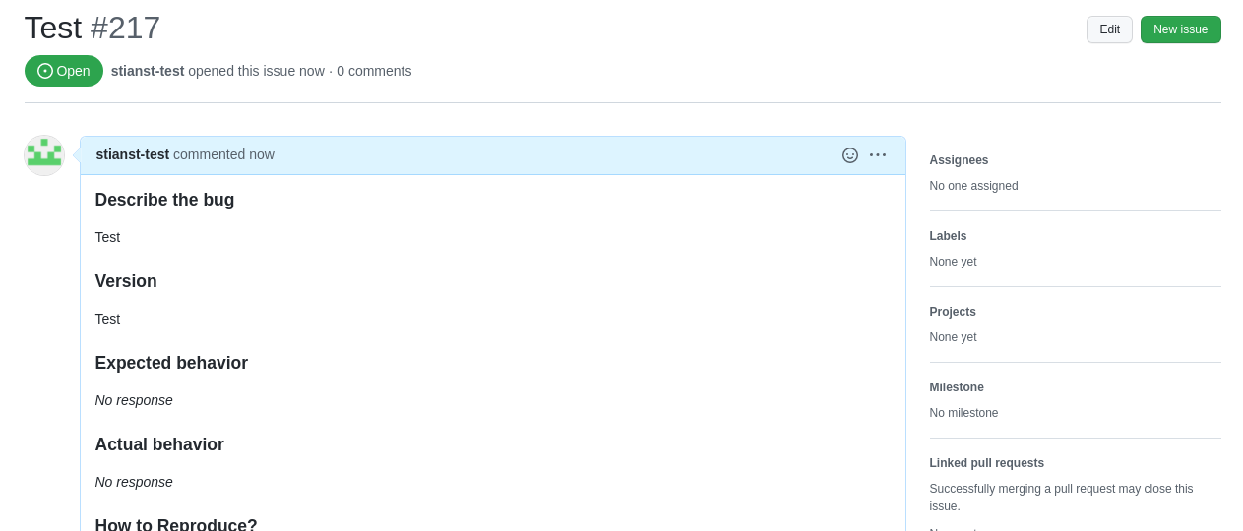Click the green Open status badge
The height and width of the screenshot is (531, 1243).
click(64, 71)
